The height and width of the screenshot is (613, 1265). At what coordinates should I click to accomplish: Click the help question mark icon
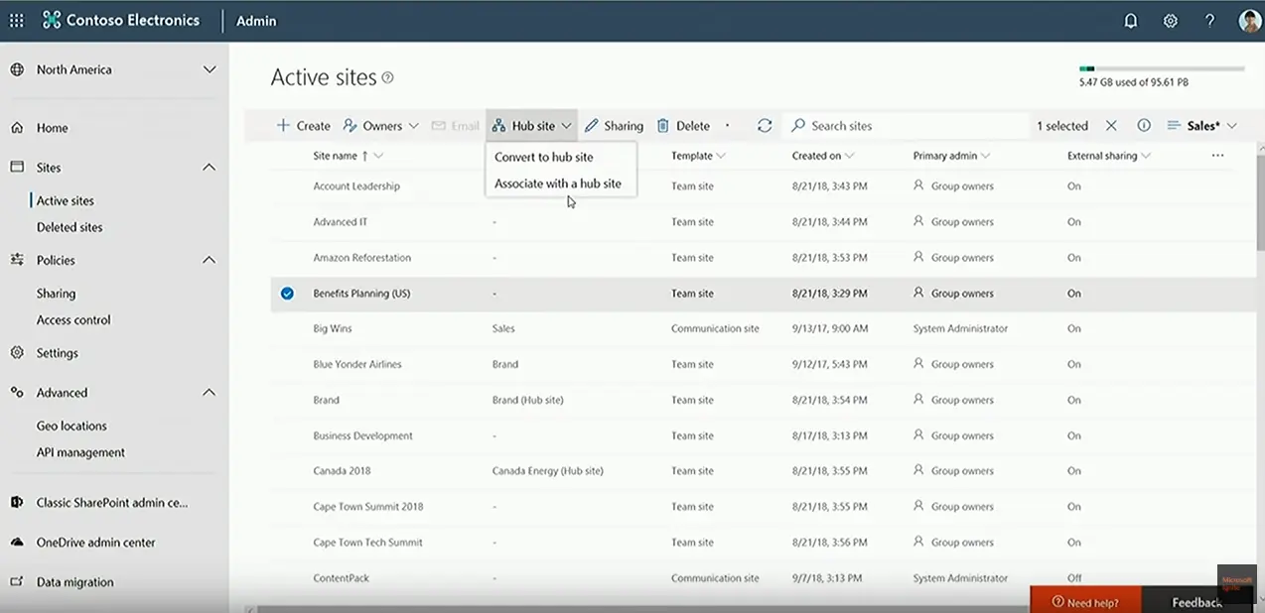click(x=1209, y=21)
